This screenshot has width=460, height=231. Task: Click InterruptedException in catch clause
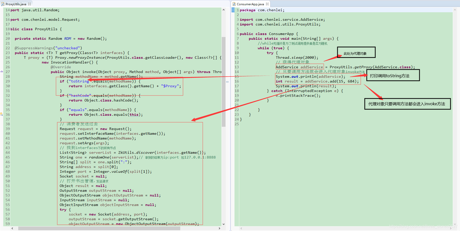pyautogui.click(x=309, y=91)
